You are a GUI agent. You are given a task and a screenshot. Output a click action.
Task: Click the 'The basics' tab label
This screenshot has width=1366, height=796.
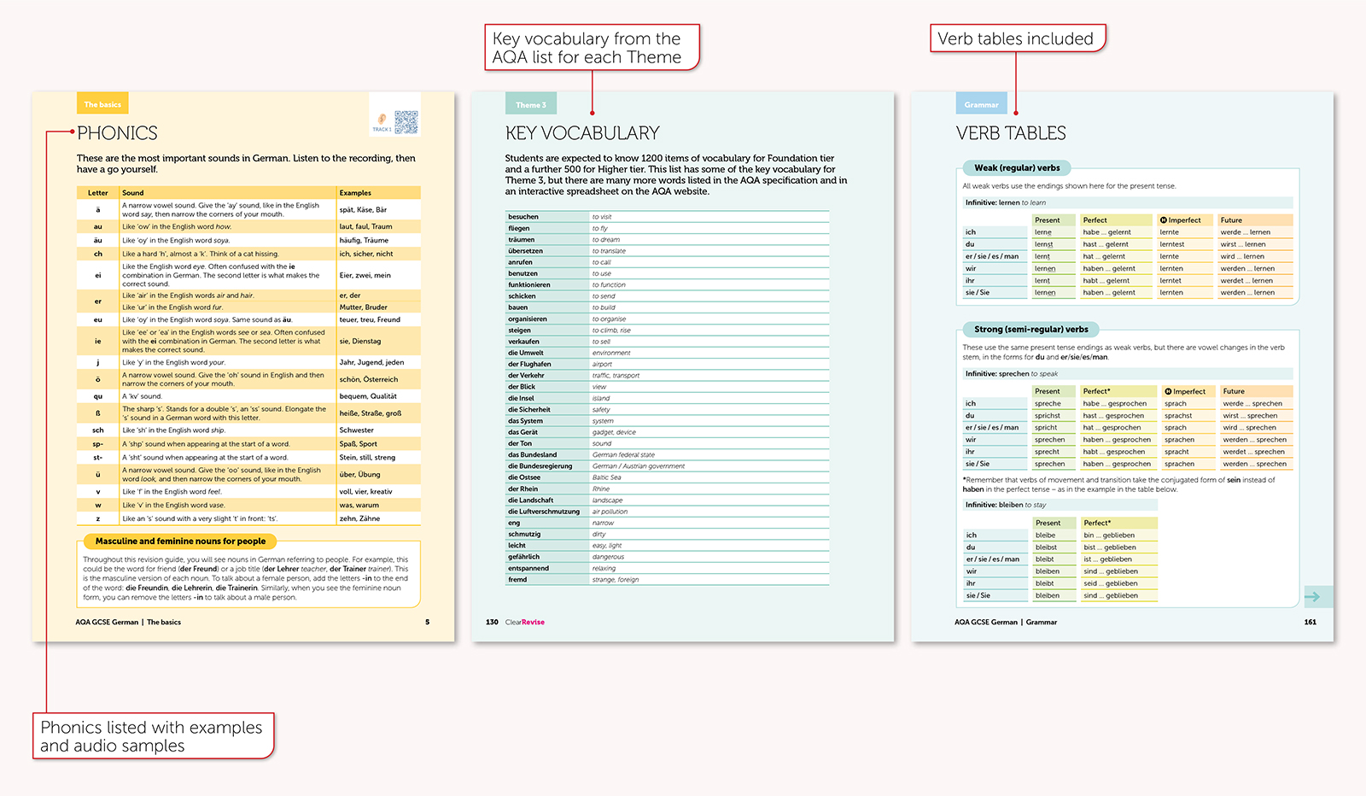[102, 103]
